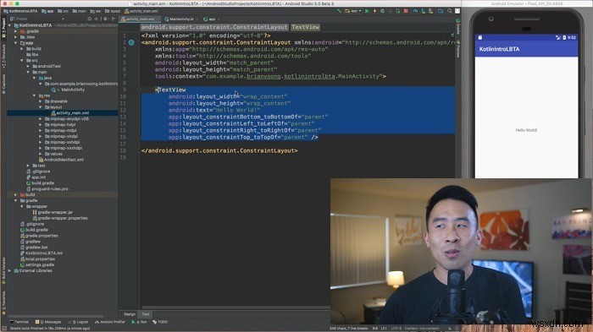The height and width of the screenshot is (332, 593).
Task: Stop the running app with red square
Action: [x=406, y=11]
